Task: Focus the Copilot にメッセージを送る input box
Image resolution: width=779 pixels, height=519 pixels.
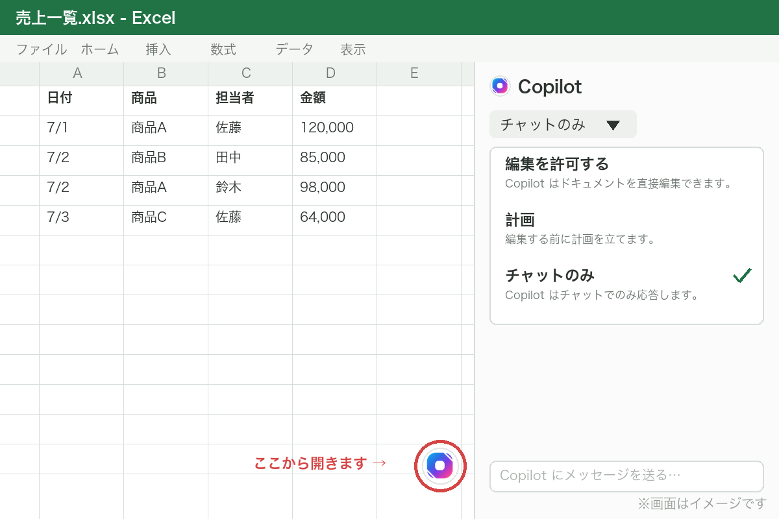Action: 626,476
